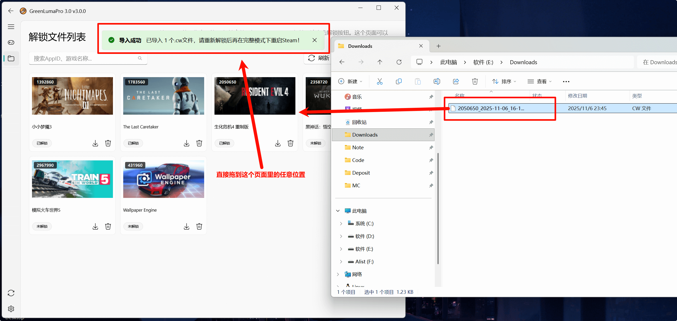
Task: Collapse the 此电脑 tree node
Action: point(338,211)
